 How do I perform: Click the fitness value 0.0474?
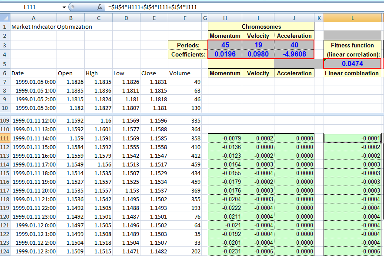click(x=352, y=63)
